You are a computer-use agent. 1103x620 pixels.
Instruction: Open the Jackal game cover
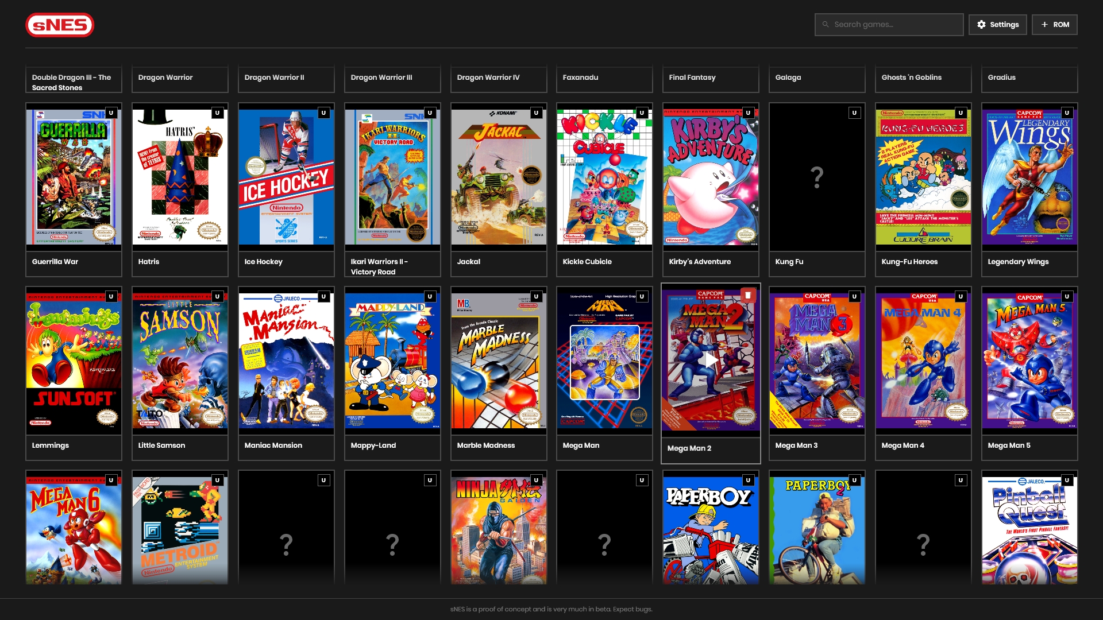click(498, 178)
